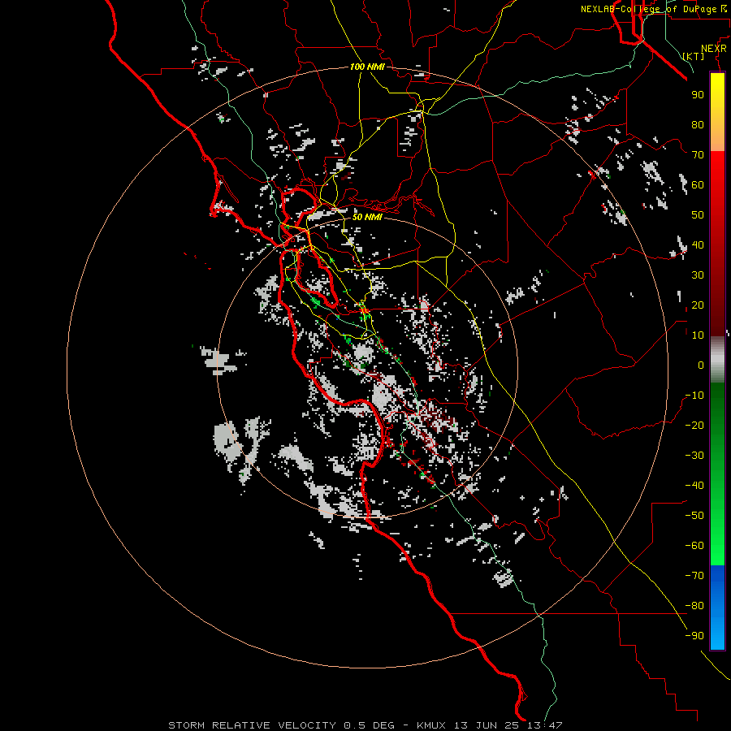The image size is (731, 731).
Task: Click the "50 NMI" range ring label
Action: [367, 217]
